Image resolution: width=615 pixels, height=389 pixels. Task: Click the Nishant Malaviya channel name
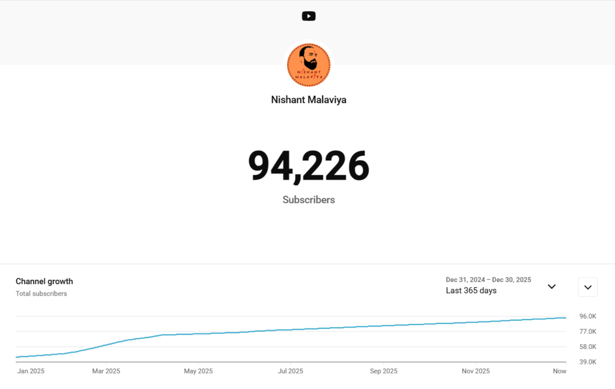(309, 100)
